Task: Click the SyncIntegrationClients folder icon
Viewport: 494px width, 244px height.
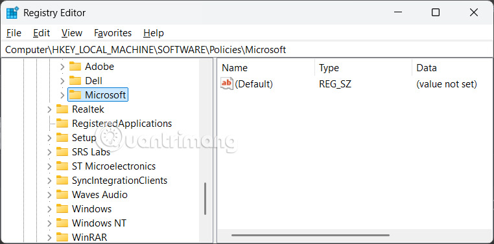Action: point(62,180)
